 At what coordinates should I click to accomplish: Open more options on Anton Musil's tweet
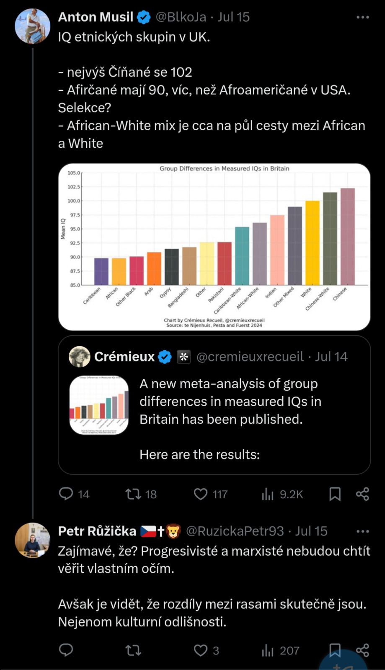pos(362,17)
